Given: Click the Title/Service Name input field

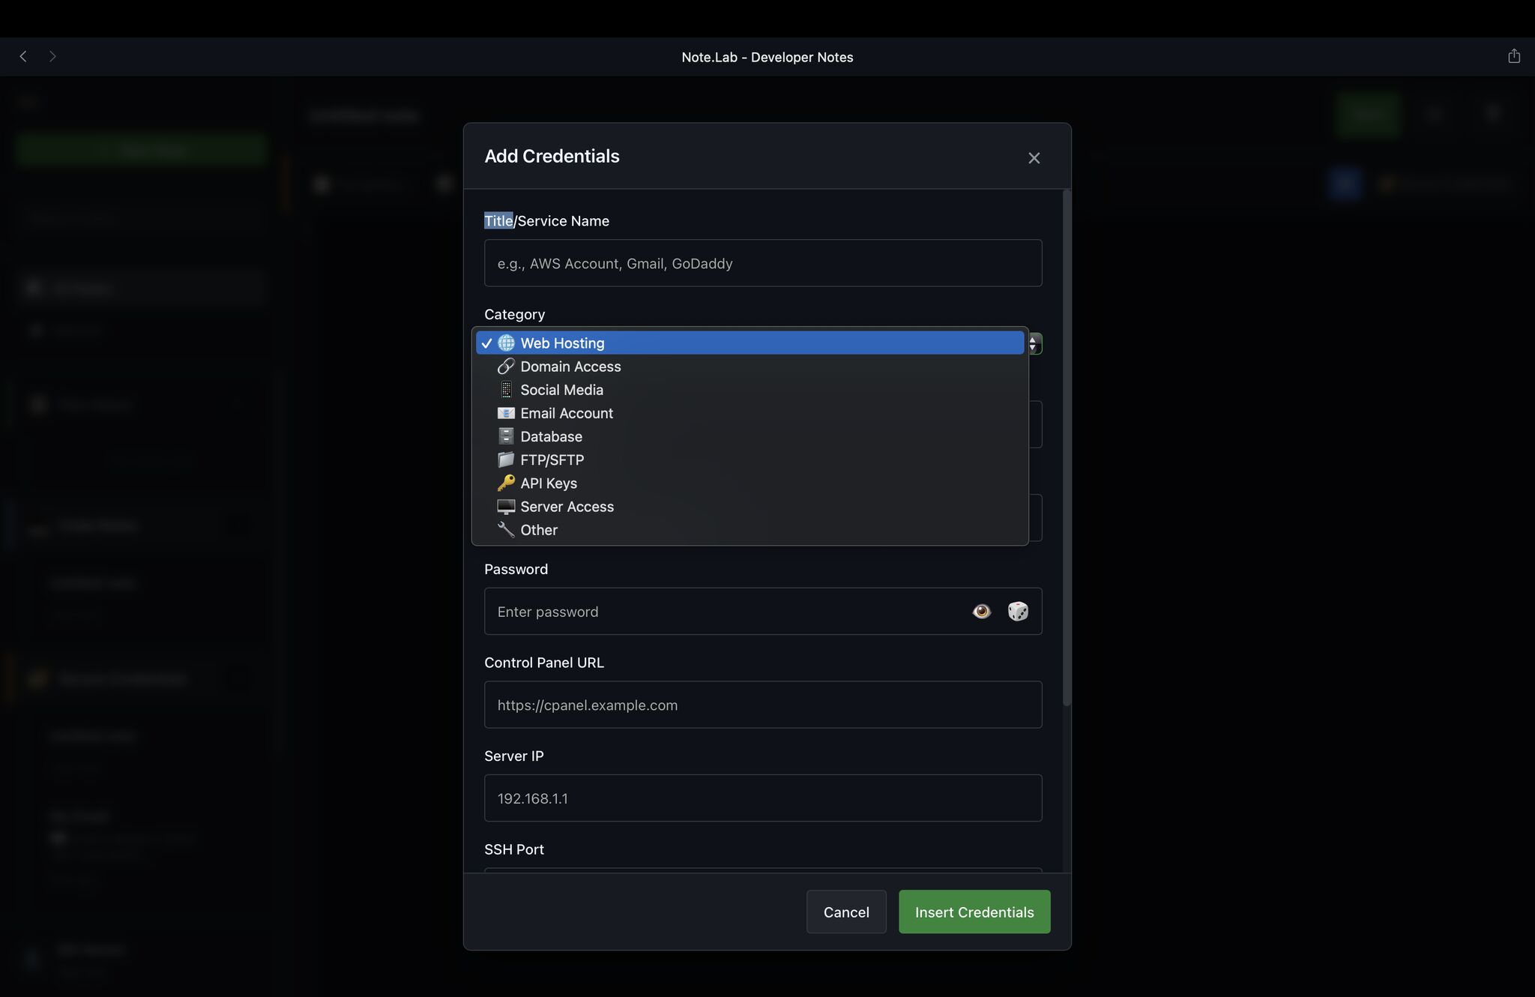Looking at the screenshot, I should [762, 263].
